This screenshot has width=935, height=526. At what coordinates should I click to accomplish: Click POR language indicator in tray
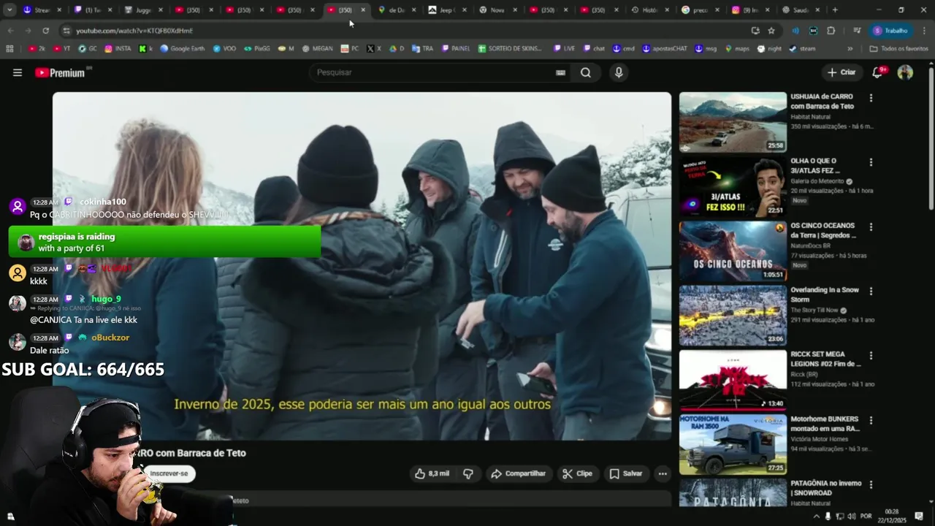pyautogui.click(x=866, y=516)
